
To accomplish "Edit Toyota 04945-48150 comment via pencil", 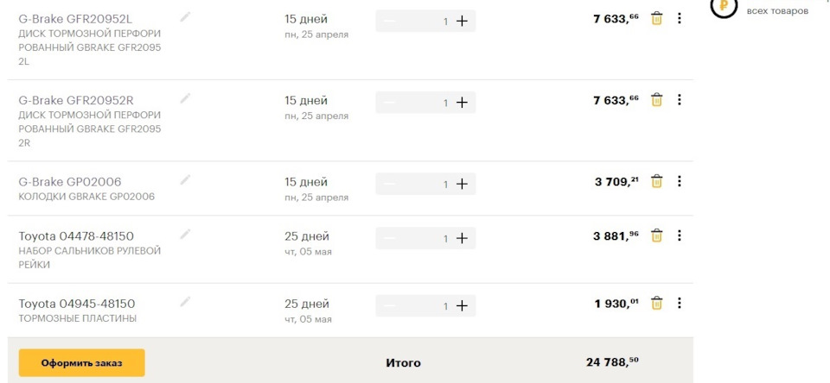I will click(x=185, y=302).
